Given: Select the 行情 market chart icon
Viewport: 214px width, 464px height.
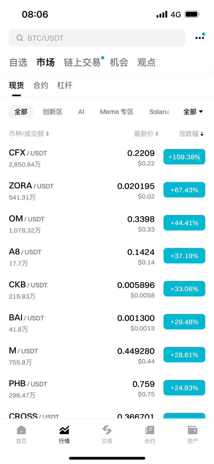Looking at the screenshot, I should [x=64, y=430].
